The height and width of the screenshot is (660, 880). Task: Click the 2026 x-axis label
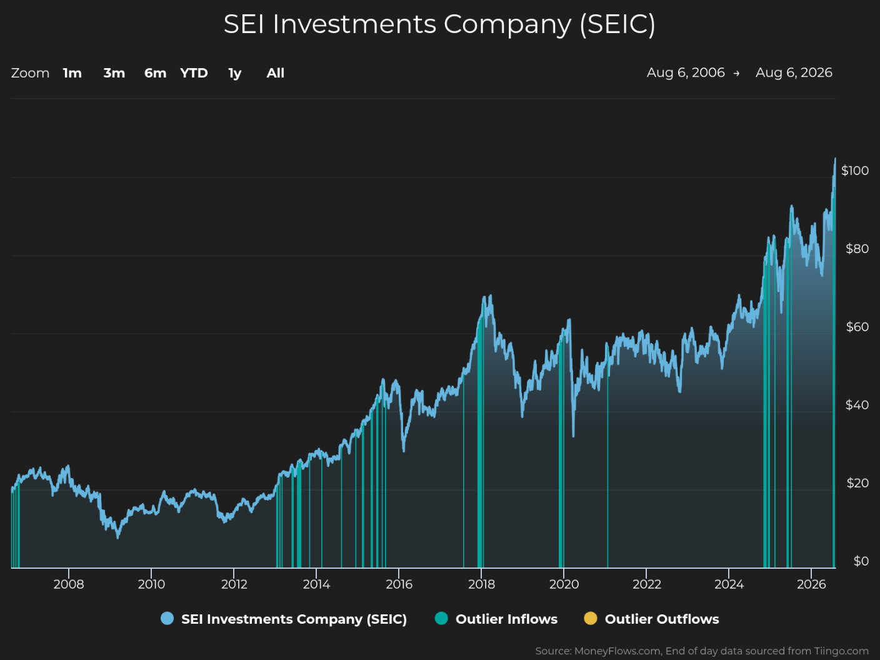tap(811, 584)
